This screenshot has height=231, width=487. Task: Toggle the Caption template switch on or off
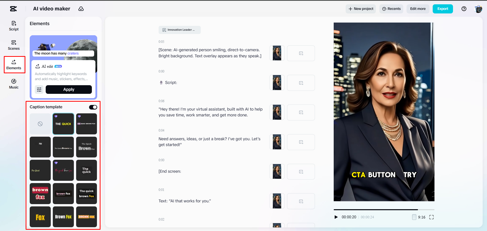pos(93,107)
